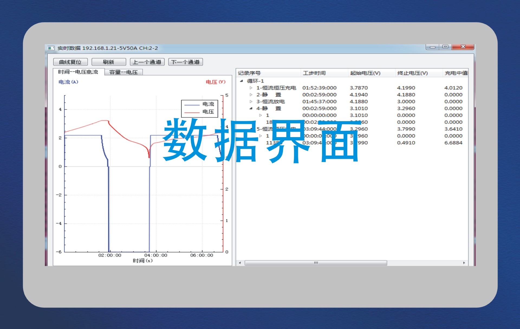Open the 容量--电压 tab
Viewport: 520px width, 329px height.
(123, 72)
